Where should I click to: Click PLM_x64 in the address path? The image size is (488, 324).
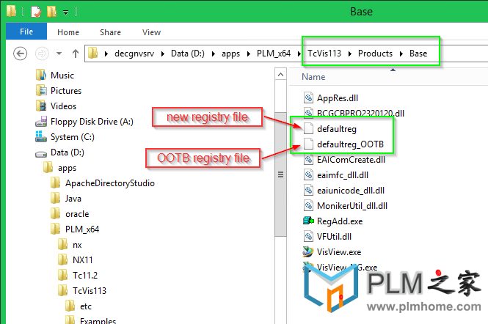274,54
